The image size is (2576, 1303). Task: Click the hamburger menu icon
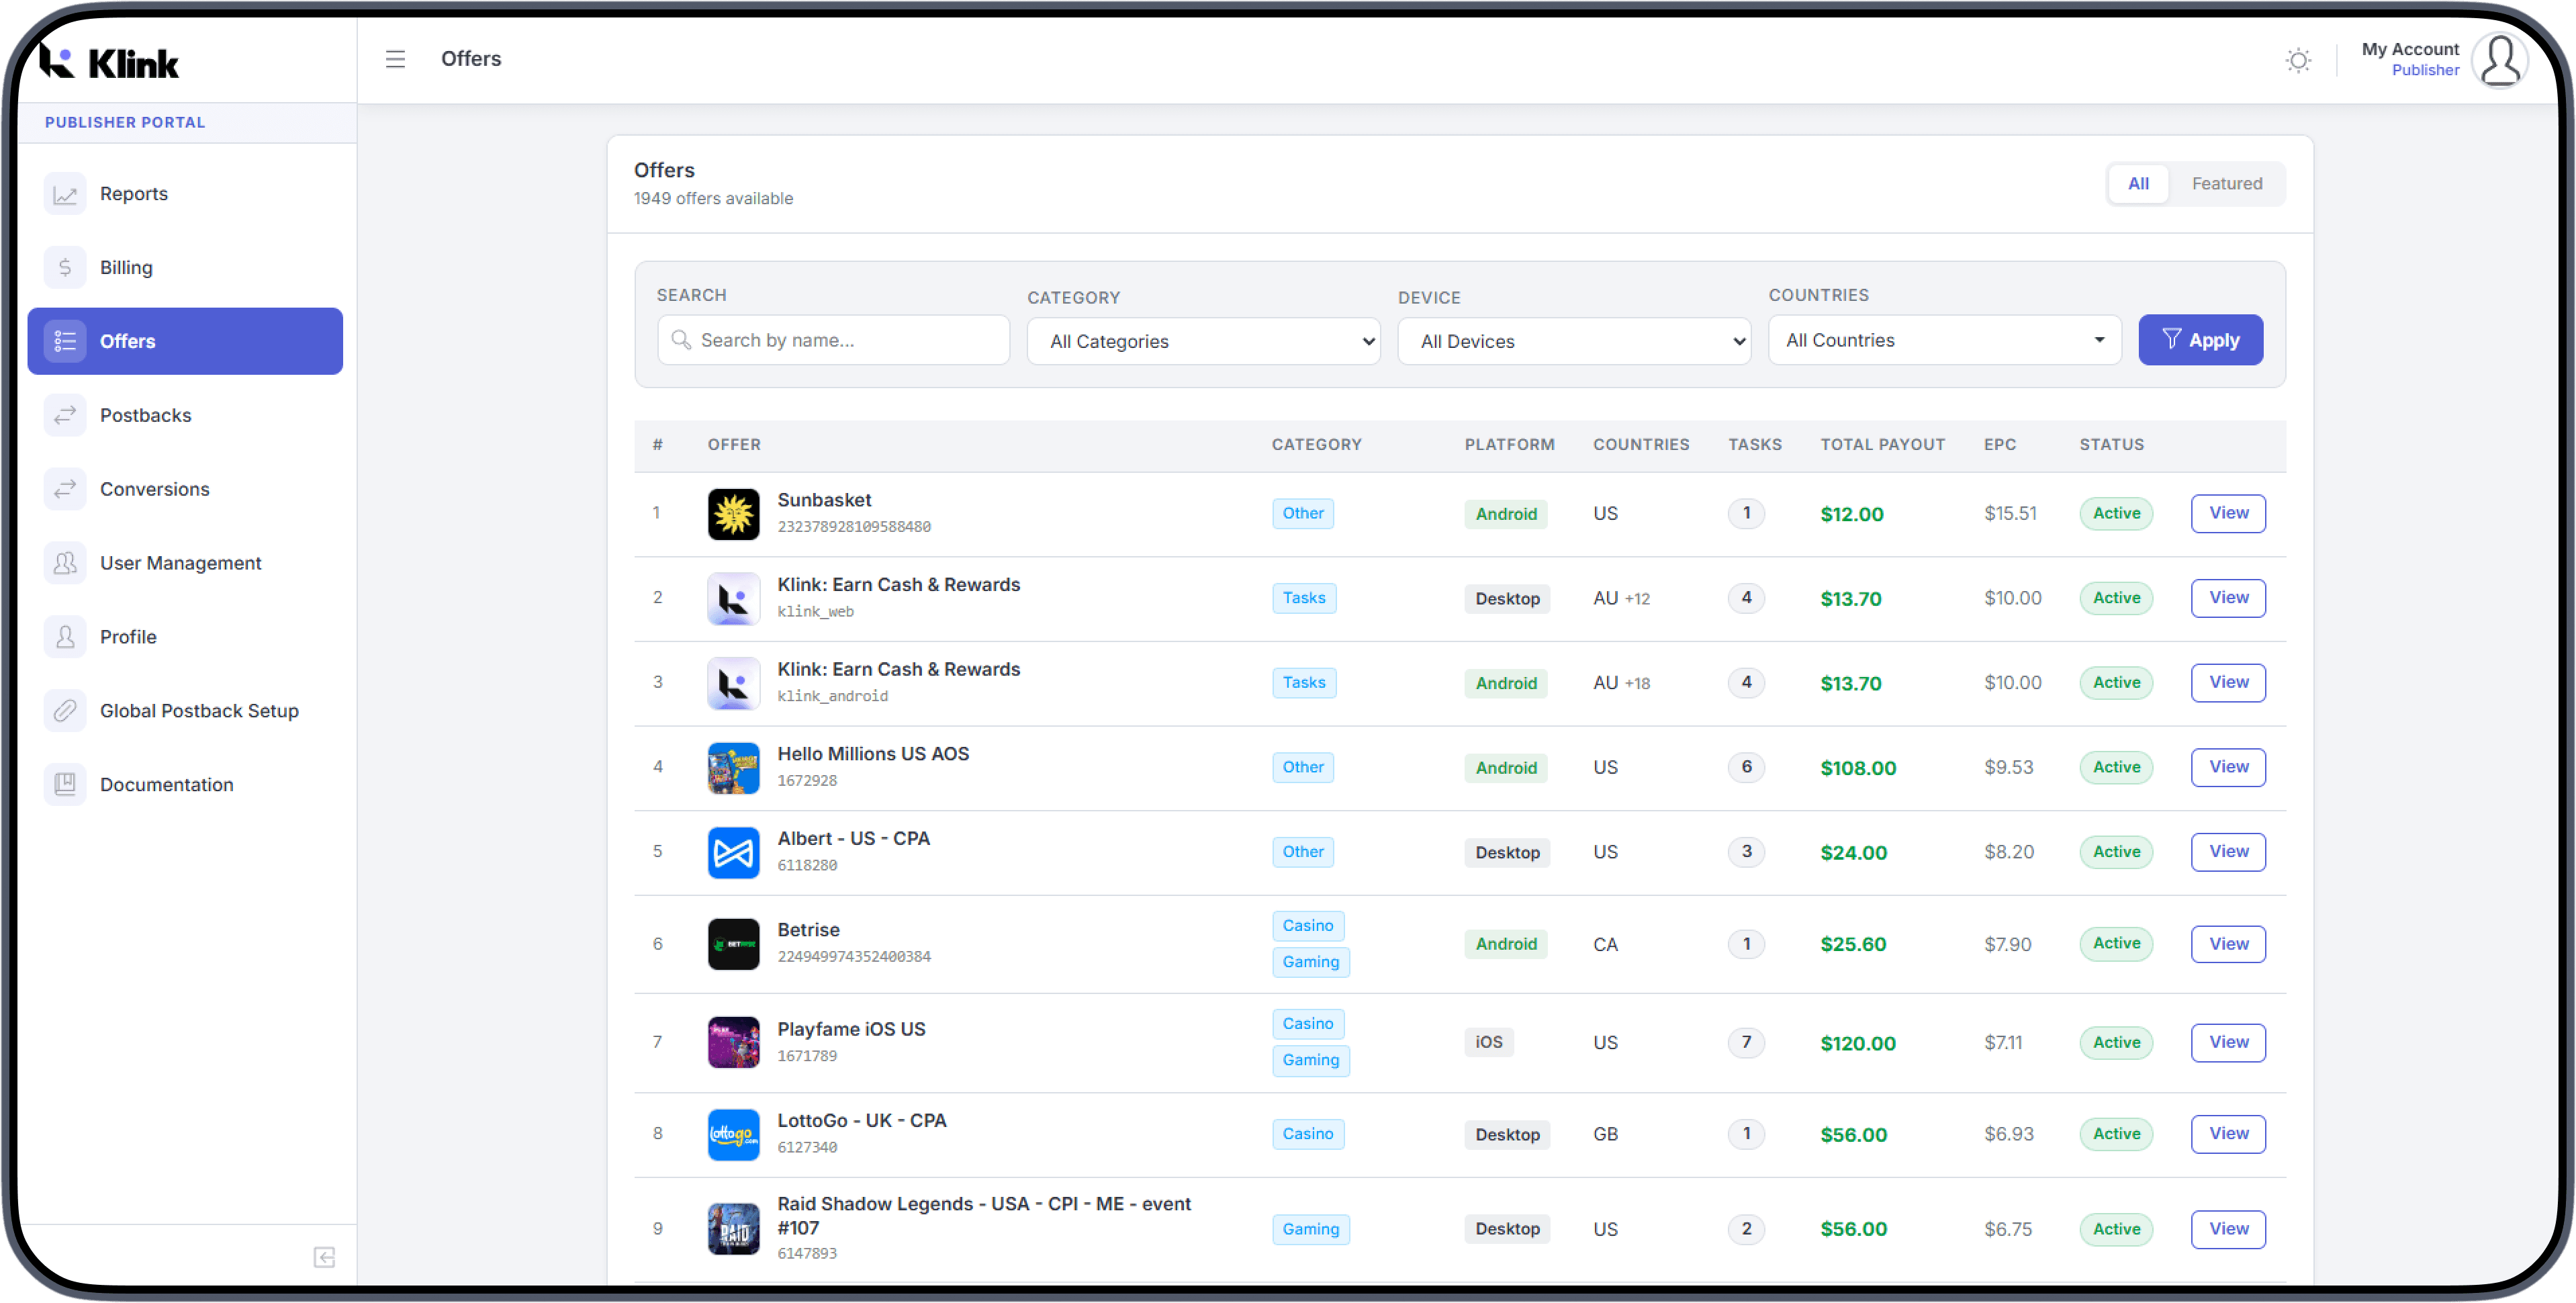click(x=395, y=59)
